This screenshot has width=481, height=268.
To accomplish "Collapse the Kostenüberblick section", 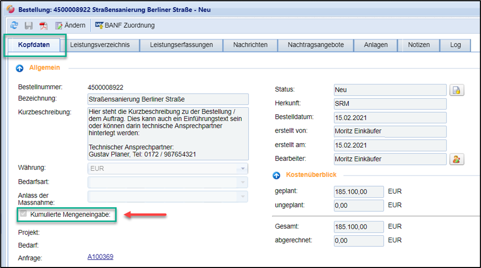I will (276, 175).
